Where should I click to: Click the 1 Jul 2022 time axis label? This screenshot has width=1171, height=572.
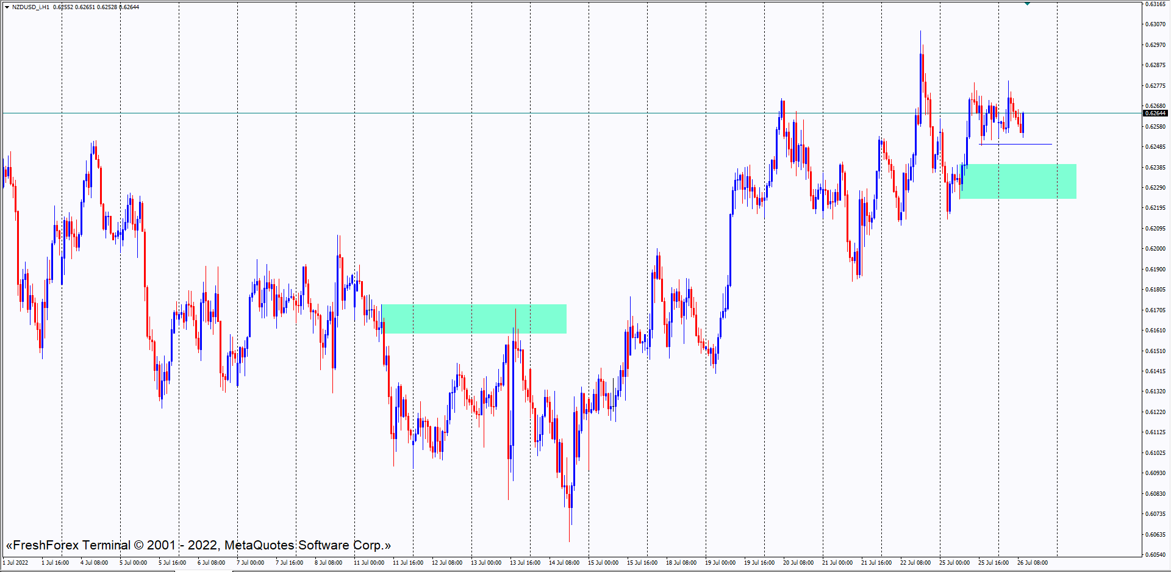point(16,563)
